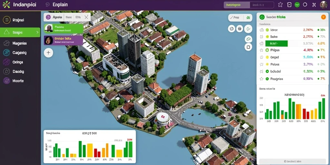Open the tools icon in the top bar

point(314,5)
